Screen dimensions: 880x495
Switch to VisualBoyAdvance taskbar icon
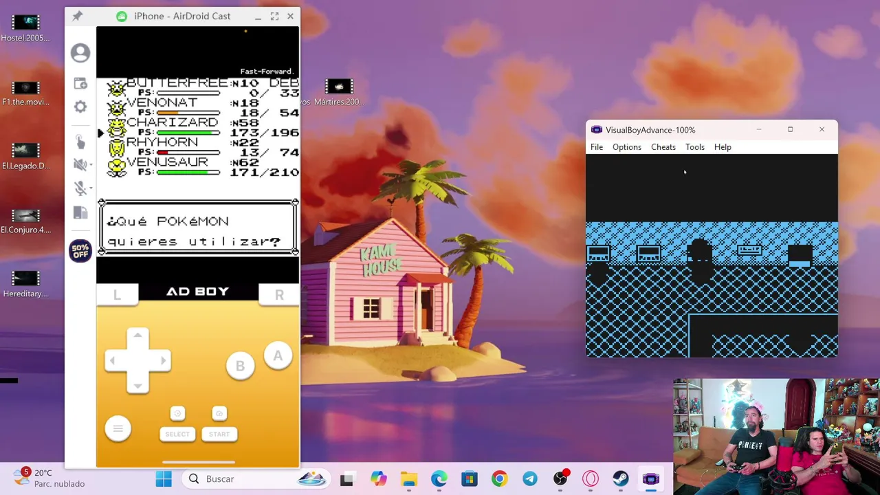pyautogui.click(x=651, y=479)
